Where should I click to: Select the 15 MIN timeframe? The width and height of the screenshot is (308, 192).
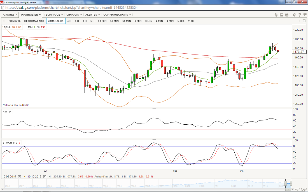pos(114,21)
